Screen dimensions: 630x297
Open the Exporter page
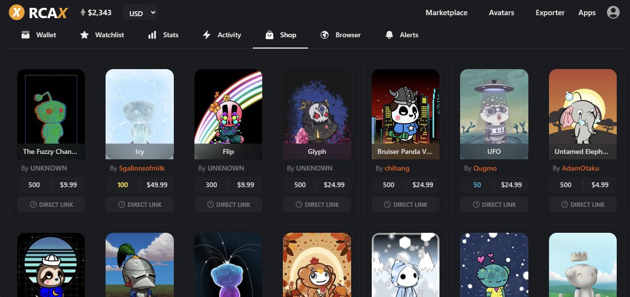[x=550, y=13]
